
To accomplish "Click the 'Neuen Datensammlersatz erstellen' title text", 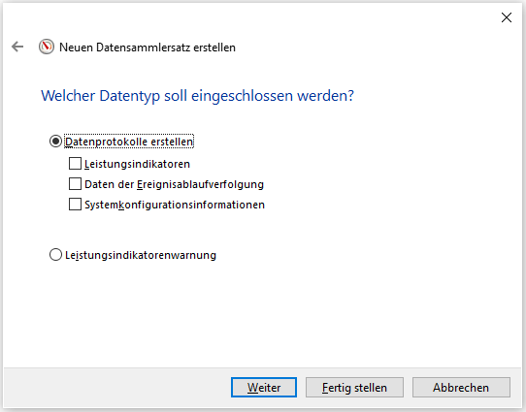I will click(x=148, y=48).
